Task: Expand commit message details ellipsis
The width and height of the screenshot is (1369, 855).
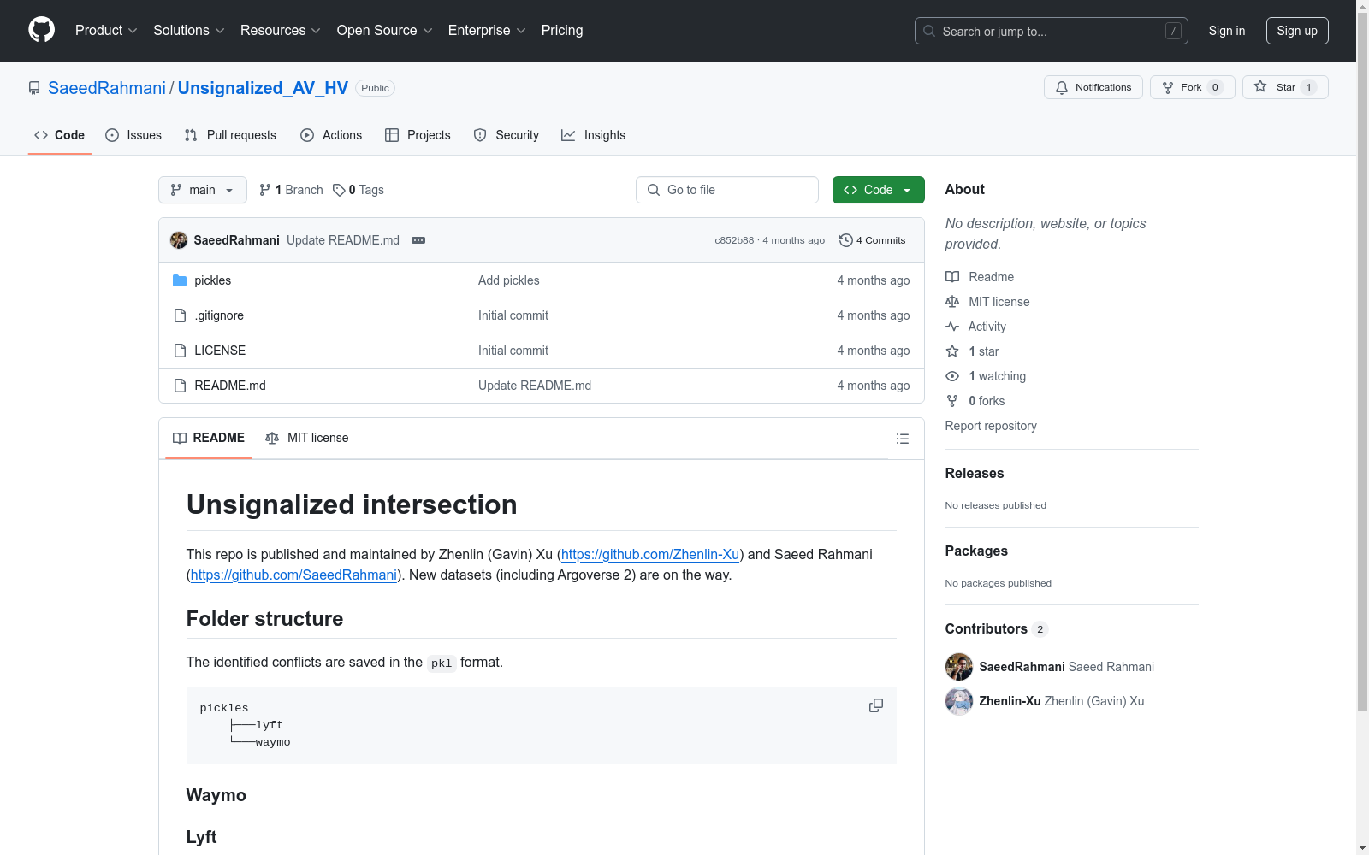Action: (x=418, y=240)
